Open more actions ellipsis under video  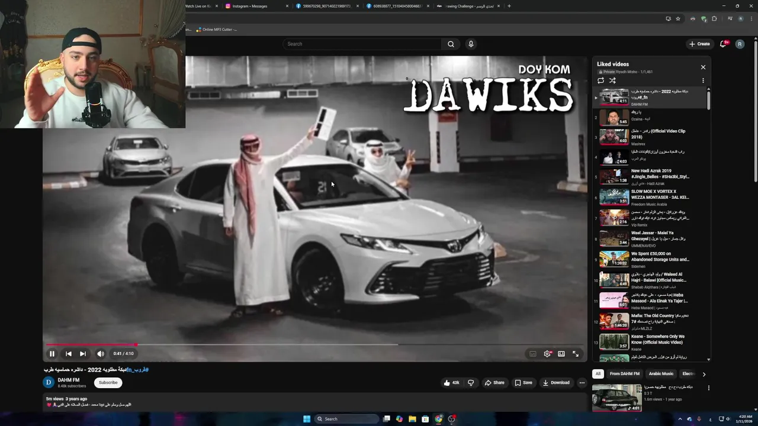(x=582, y=383)
